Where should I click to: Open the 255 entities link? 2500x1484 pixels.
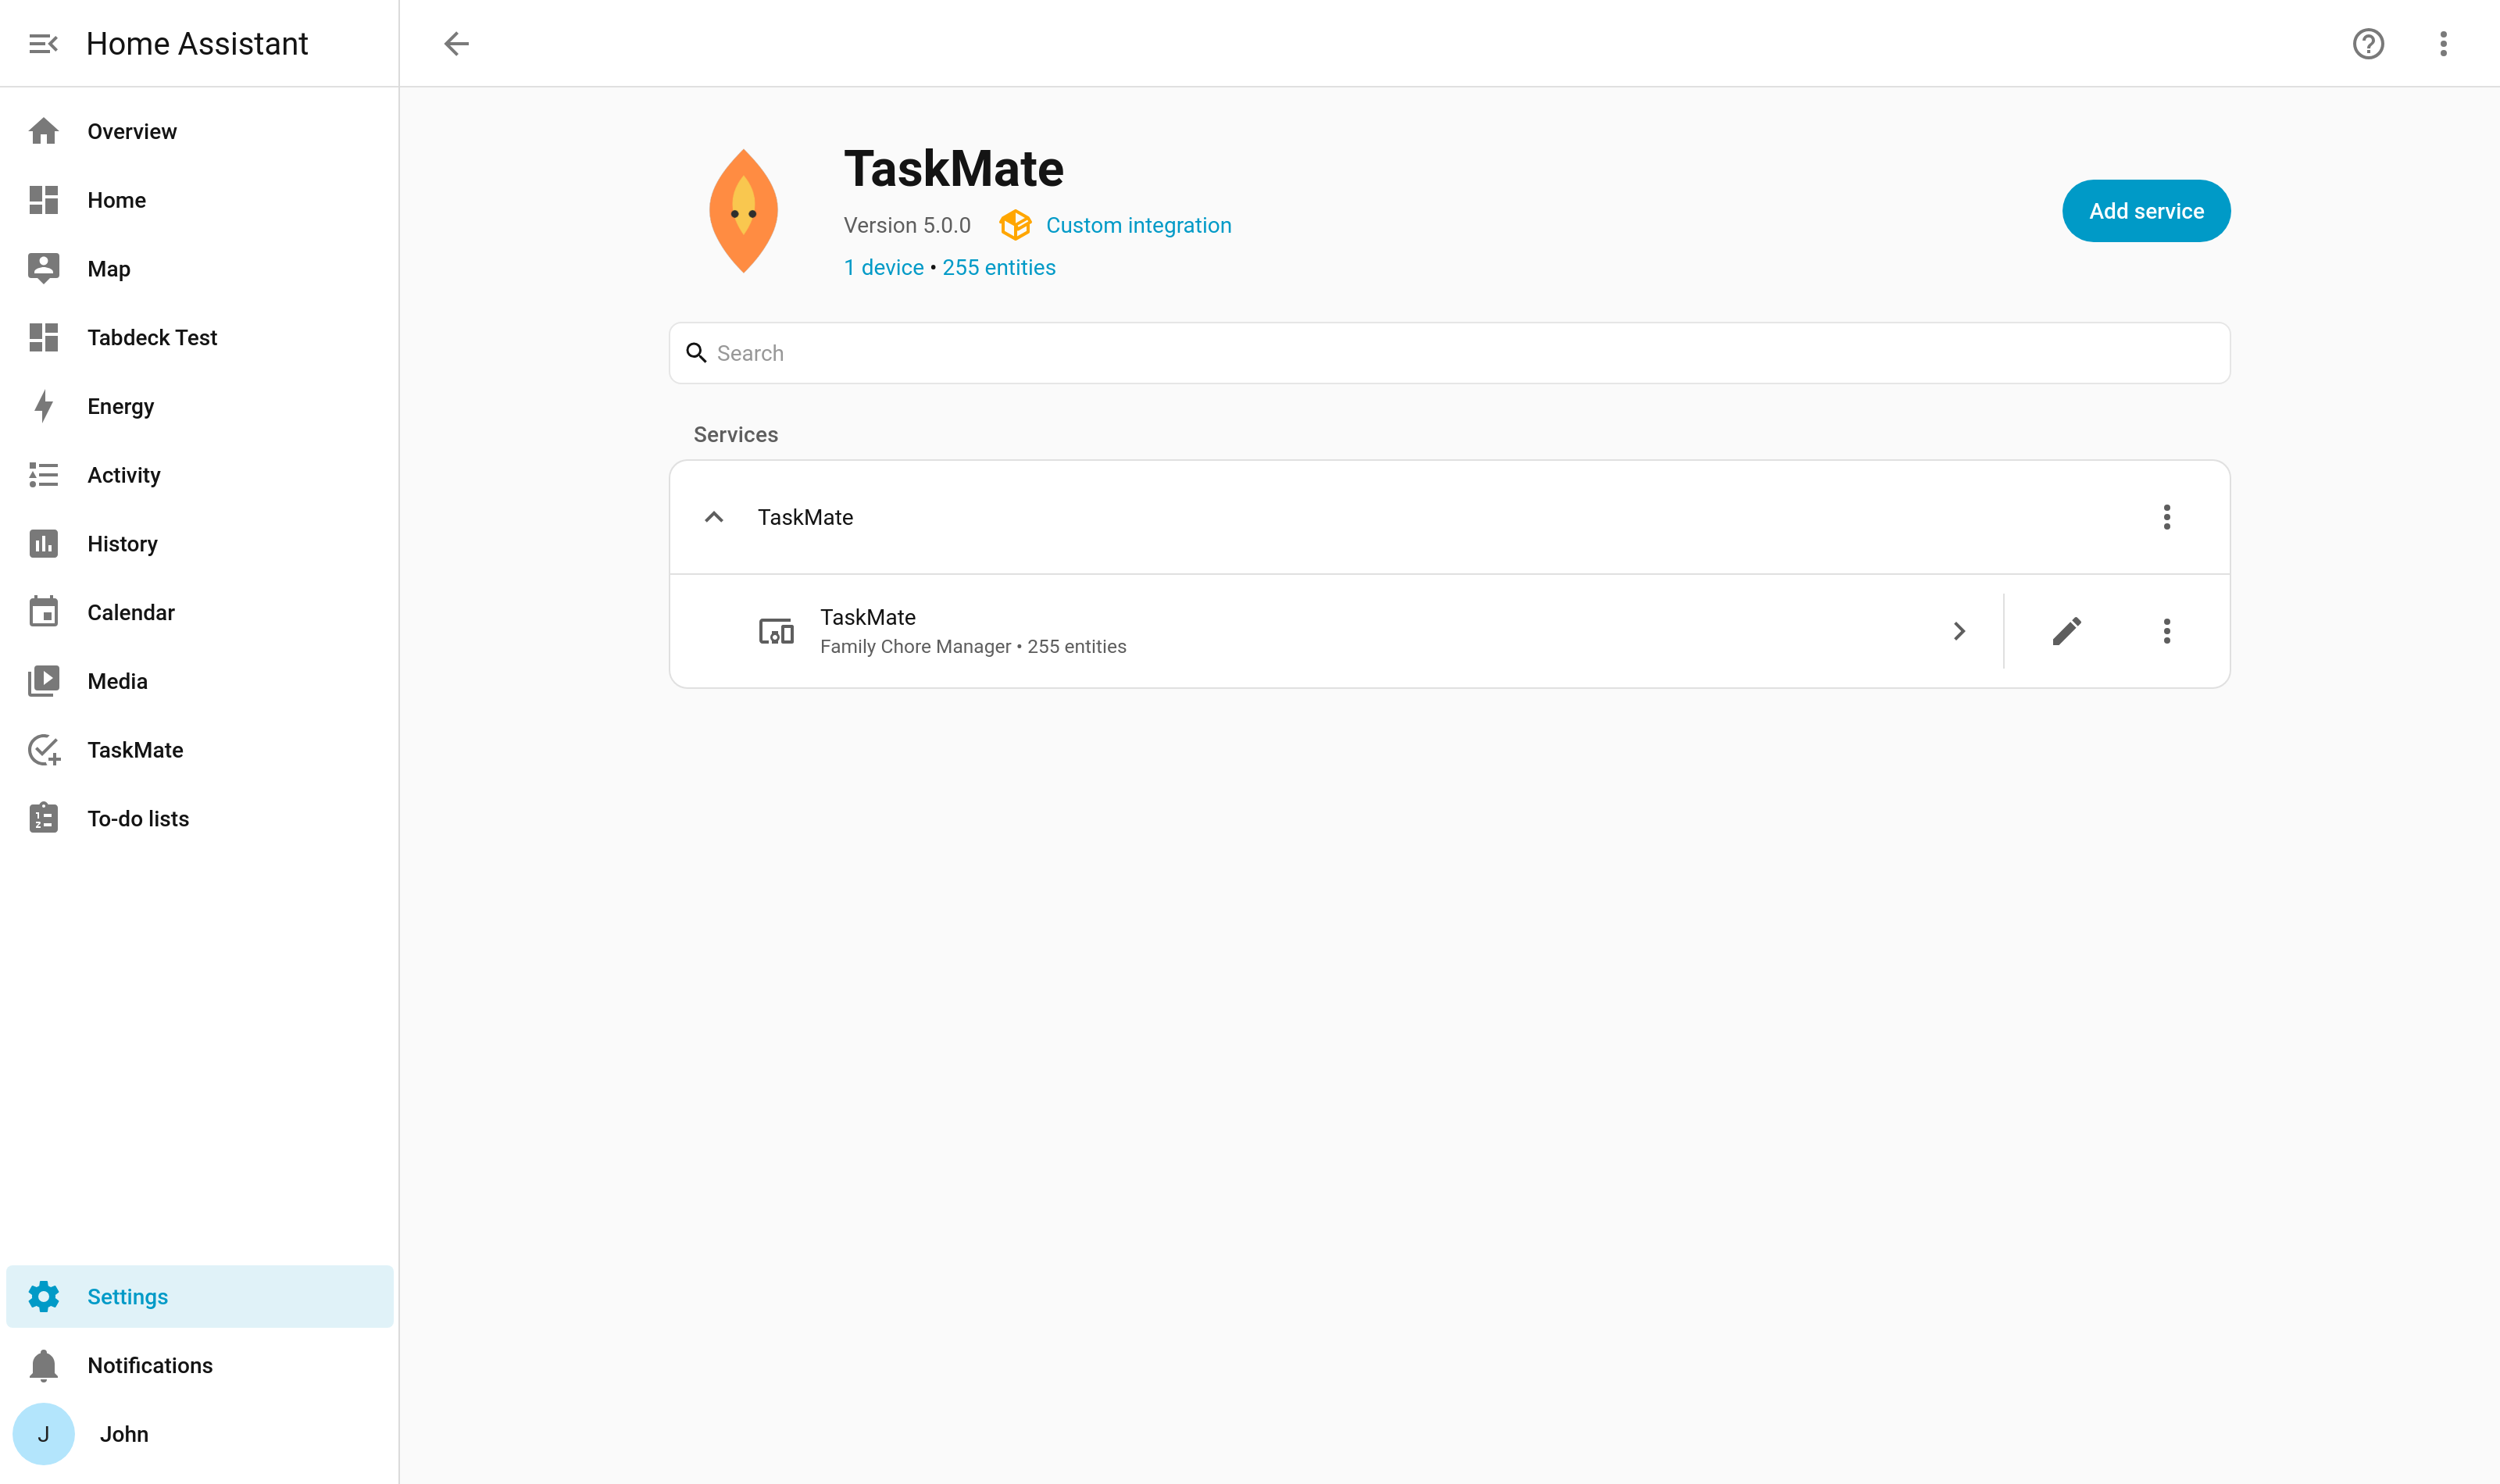pos(998,267)
